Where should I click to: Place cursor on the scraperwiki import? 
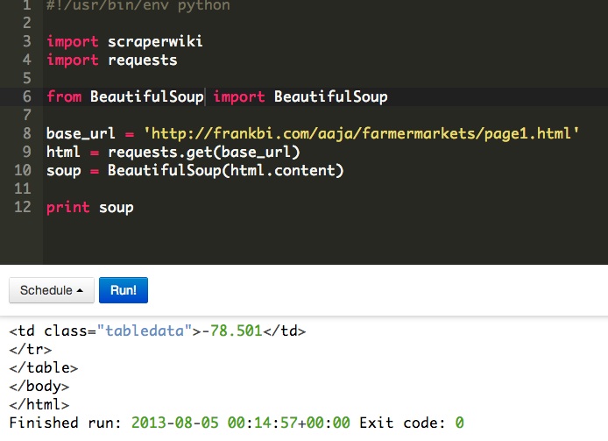tap(147, 41)
